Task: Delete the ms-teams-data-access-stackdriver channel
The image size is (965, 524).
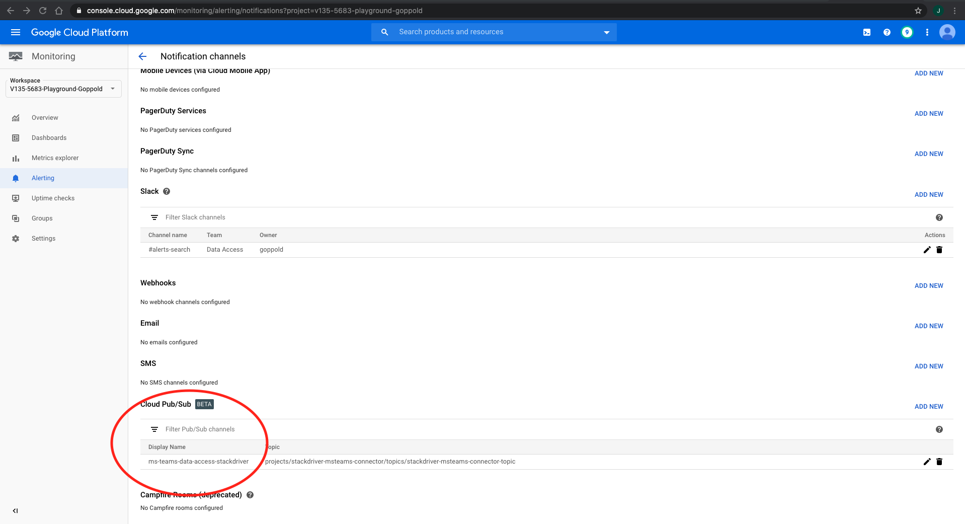Action: (x=939, y=462)
